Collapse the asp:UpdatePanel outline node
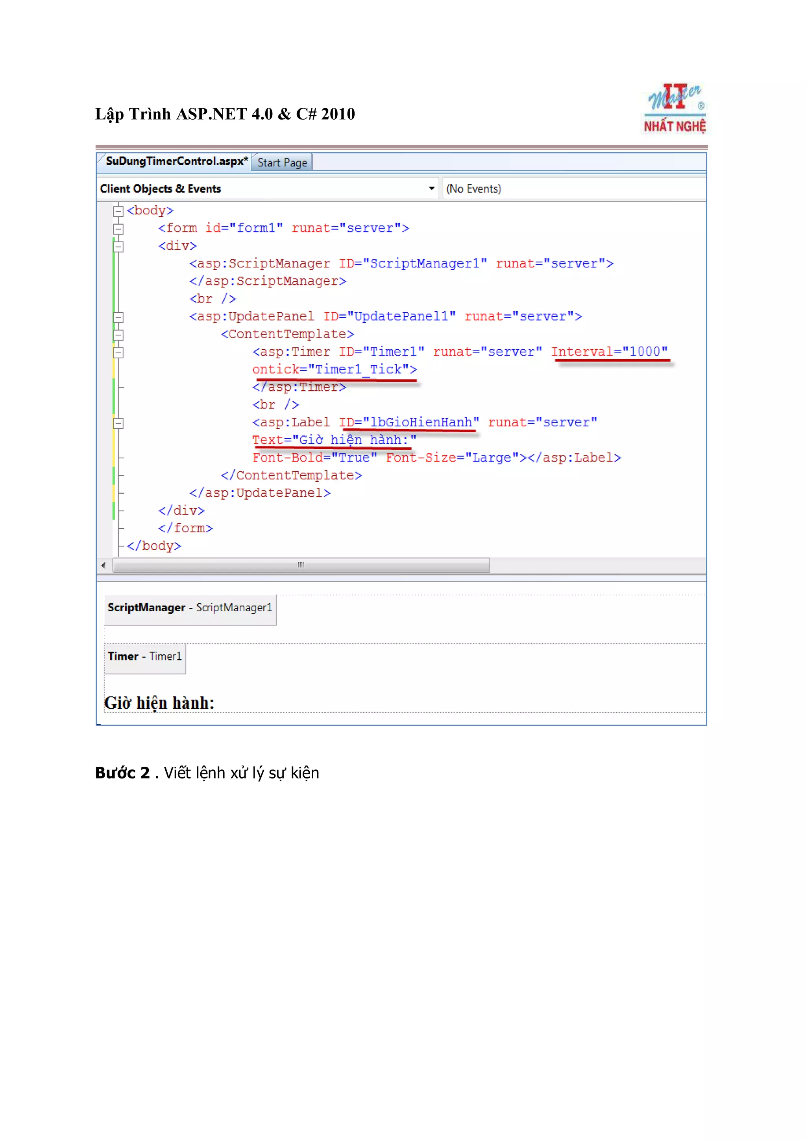This screenshot has width=806, height=1140. click(x=118, y=317)
